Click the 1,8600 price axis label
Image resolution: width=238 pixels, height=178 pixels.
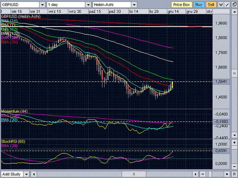coord(221,38)
